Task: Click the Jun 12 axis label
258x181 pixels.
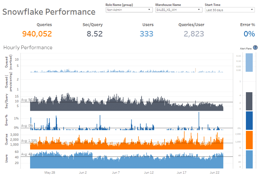Action: click(x=149, y=172)
